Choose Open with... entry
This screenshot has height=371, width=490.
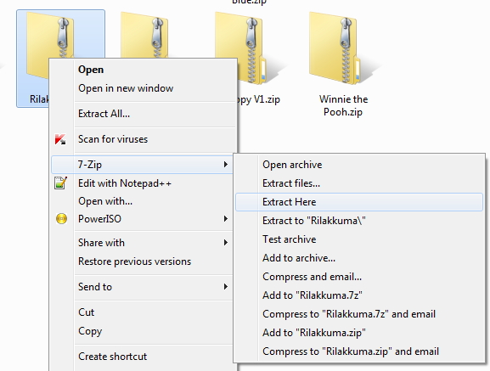click(x=142, y=201)
